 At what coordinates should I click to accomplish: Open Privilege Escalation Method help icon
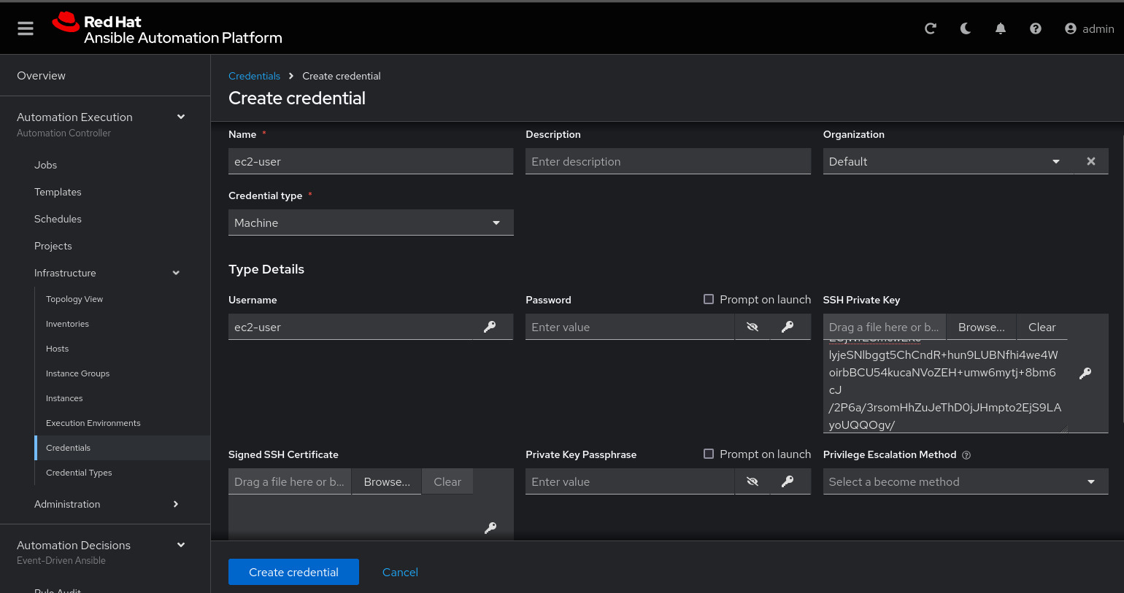[966, 455]
